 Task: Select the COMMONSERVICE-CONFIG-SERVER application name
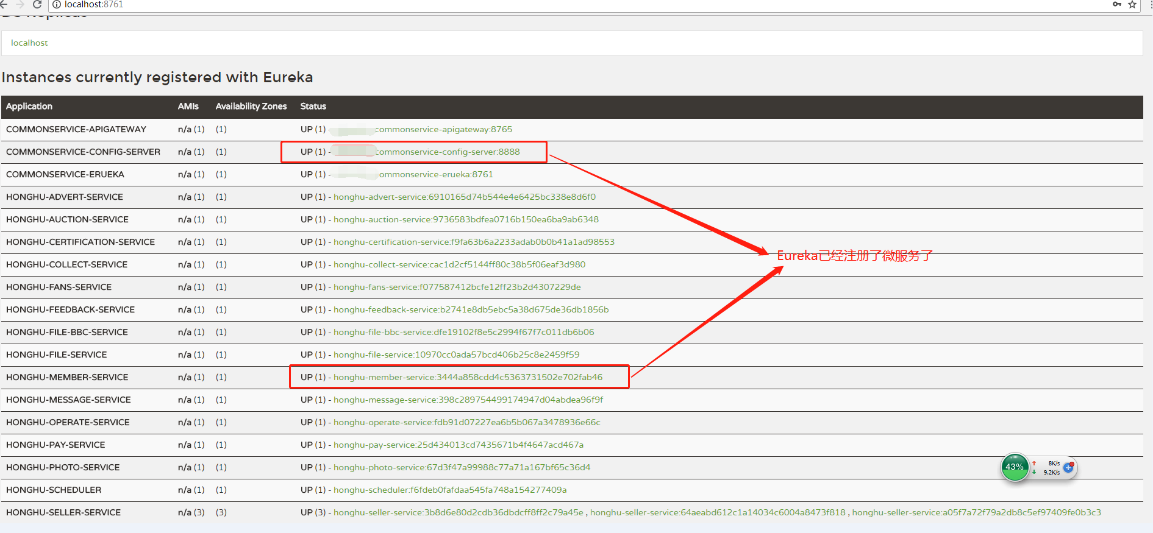[x=83, y=152]
